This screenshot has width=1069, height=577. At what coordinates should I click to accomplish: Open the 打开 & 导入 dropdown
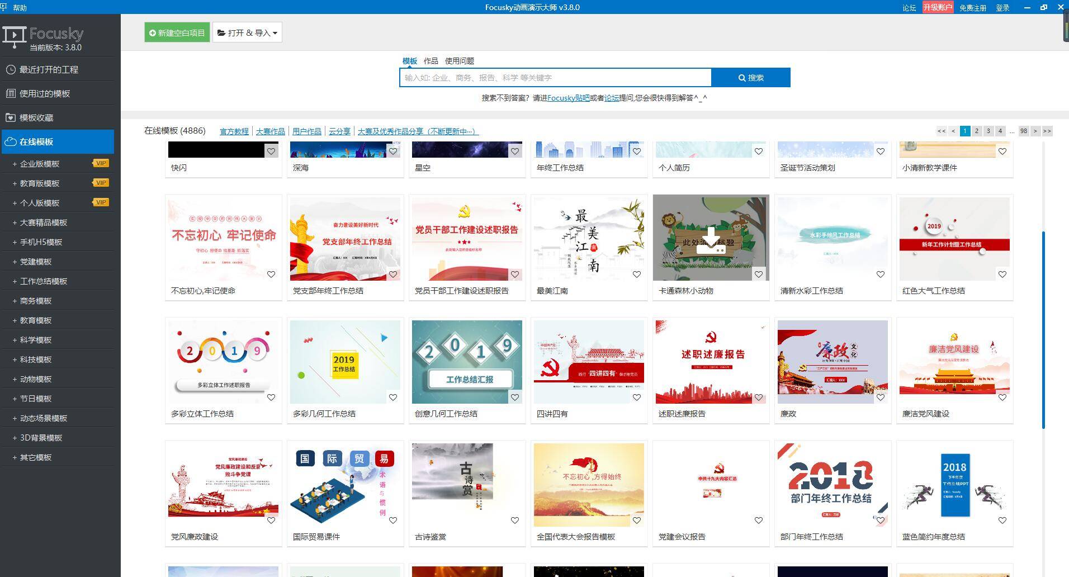pyautogui.click(x=247, y=32)
